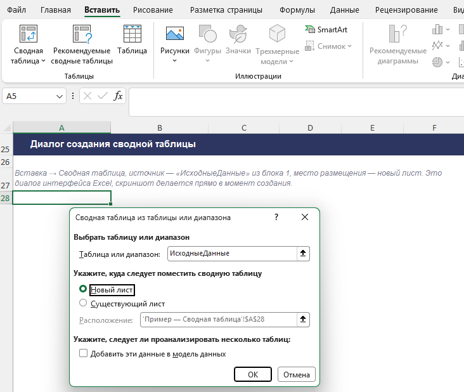
Task: Expand the Сводная таблица dropdown arrow
Action: [43, 61]
